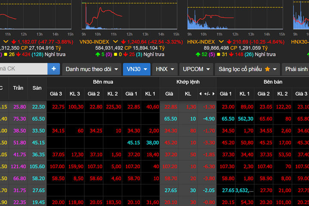Click change value -1.85
Viewport: 309px width, 206px height.
tap(209, 154)
